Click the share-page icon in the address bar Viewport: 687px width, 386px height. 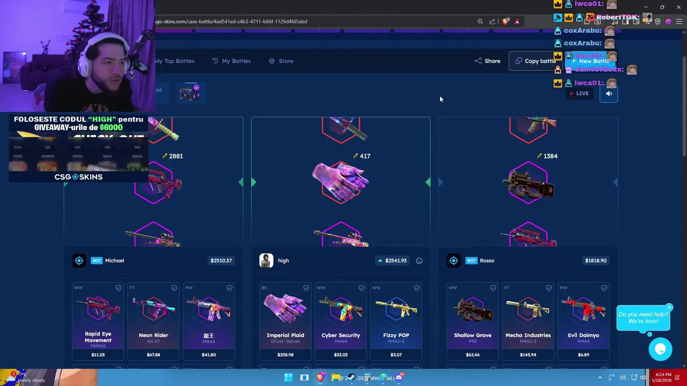click(x=492, y=21)
